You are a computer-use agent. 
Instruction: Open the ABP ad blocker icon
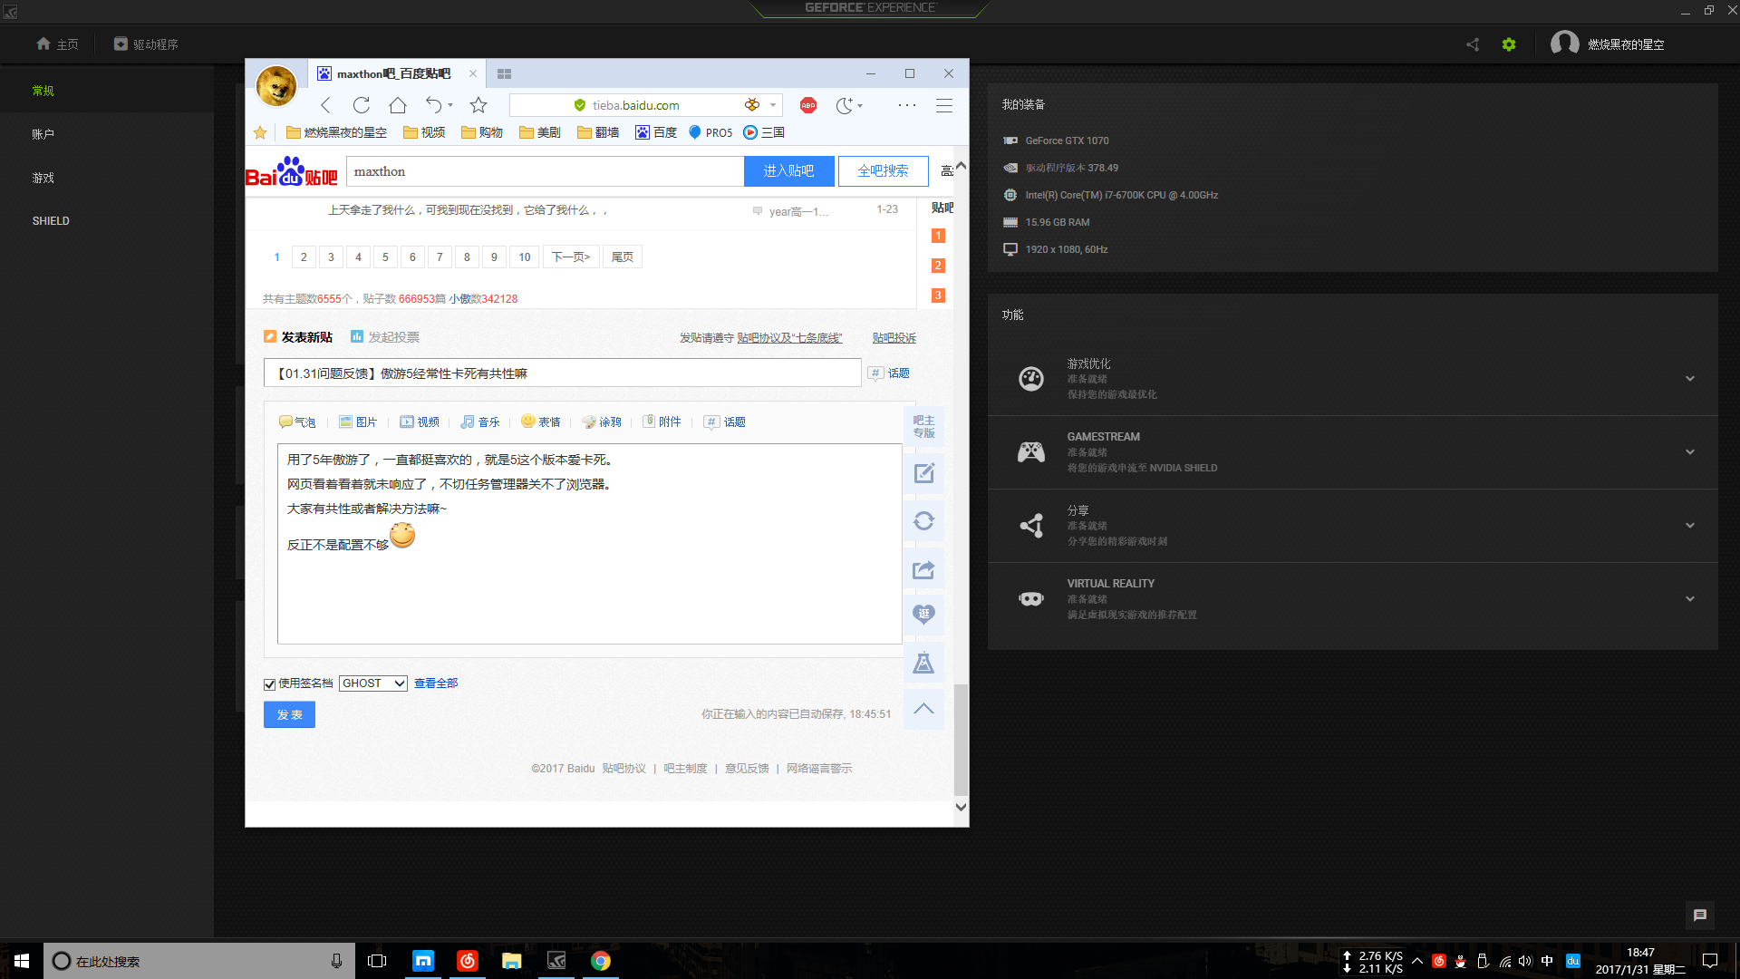[808, 105]
